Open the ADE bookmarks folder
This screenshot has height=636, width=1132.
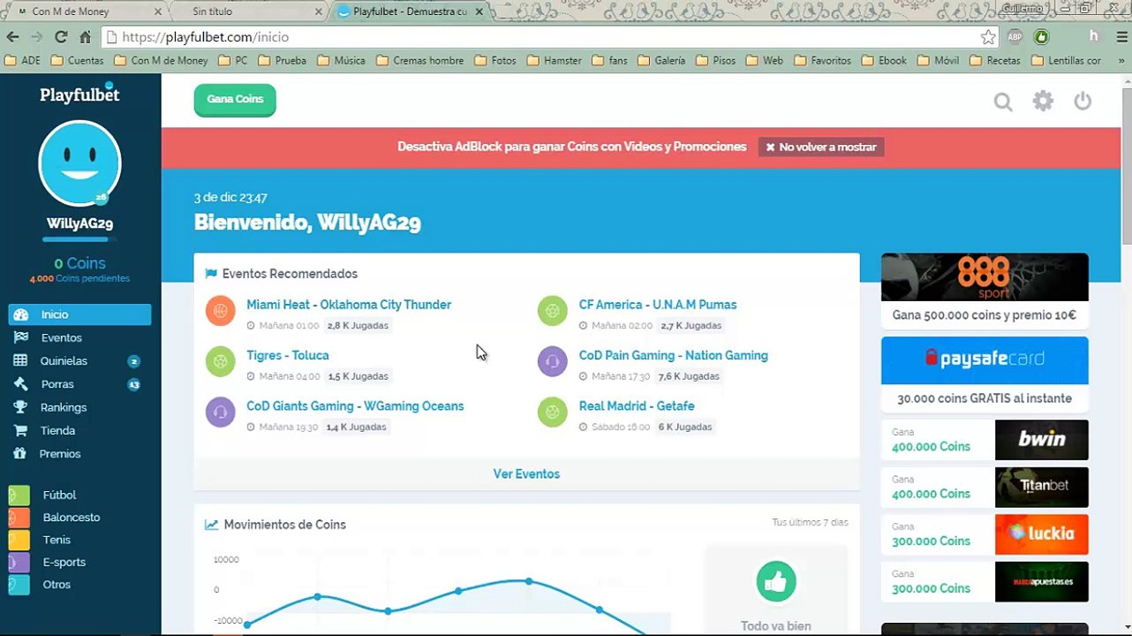[x=23, y=61]
